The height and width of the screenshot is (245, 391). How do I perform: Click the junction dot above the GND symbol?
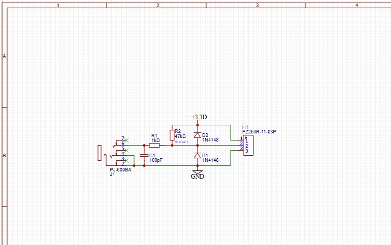click(198, 165)
